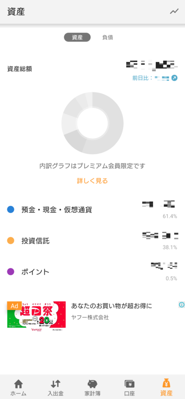Open 口座 wallet icon
The image size is (185, 399).
(x=129, y=384)
